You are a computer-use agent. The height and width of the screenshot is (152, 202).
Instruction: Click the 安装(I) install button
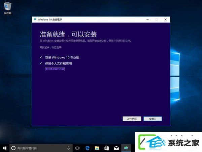(x=153, y=119)
